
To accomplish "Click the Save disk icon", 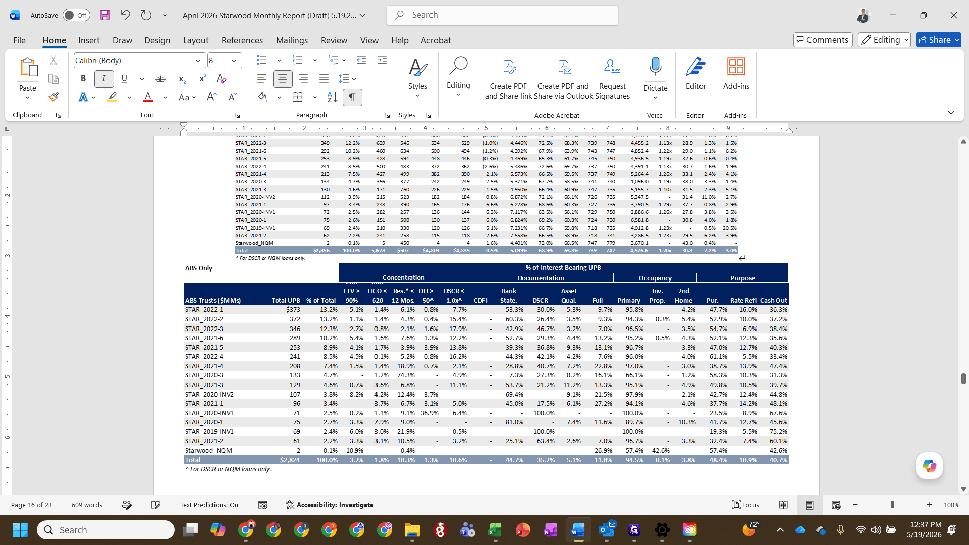I will coord(105,15).
